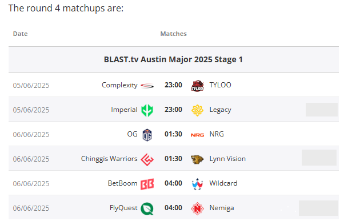Click the OG team shield logo
340x221 pixels.
click(x=147, y=135)
